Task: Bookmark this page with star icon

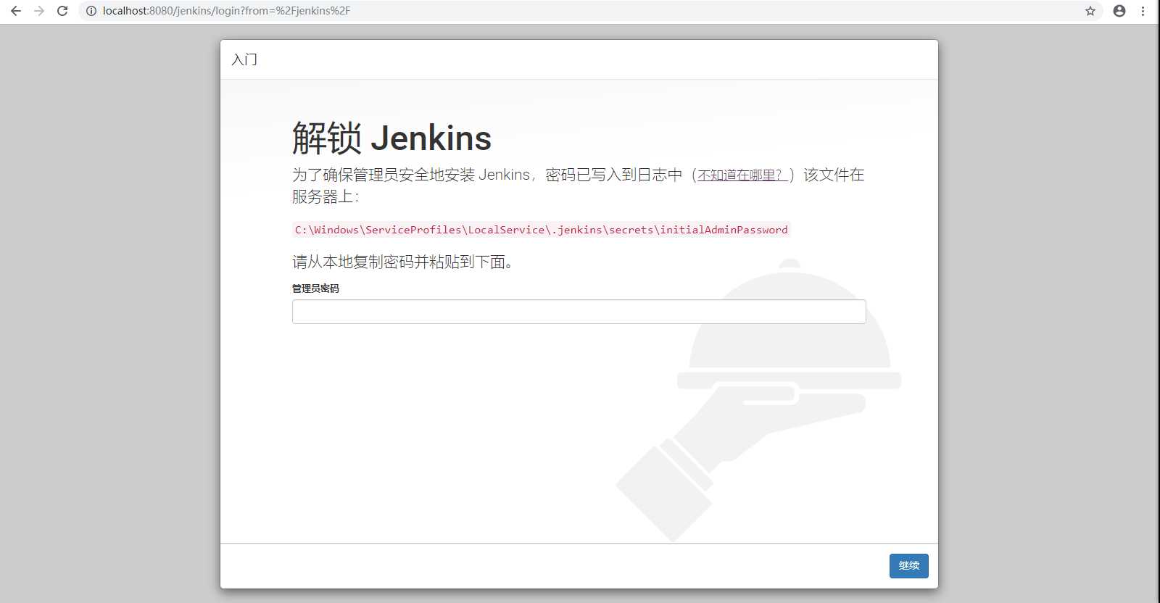Action: click(1090, 11)
